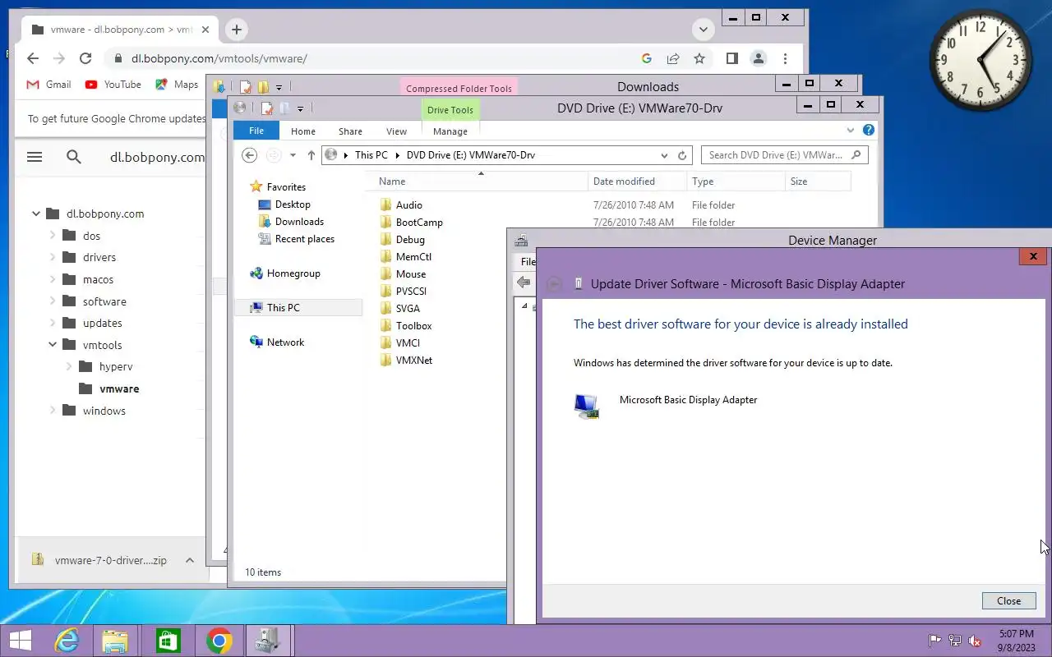Collapse dl.bobpony.com root tree node
The width and height of the screenshot is (1052, 657).
(36, 214)
